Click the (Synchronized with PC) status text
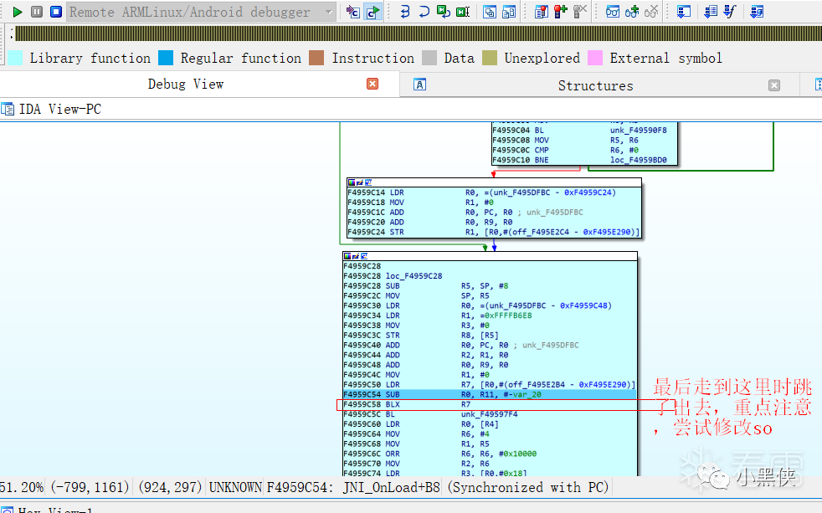The height and width of the screenshot is (513, 822). [x=527, y=487]
